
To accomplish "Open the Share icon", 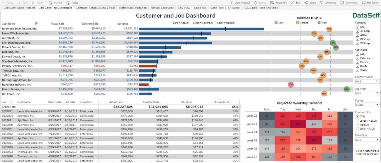I will tap(306, 3).
